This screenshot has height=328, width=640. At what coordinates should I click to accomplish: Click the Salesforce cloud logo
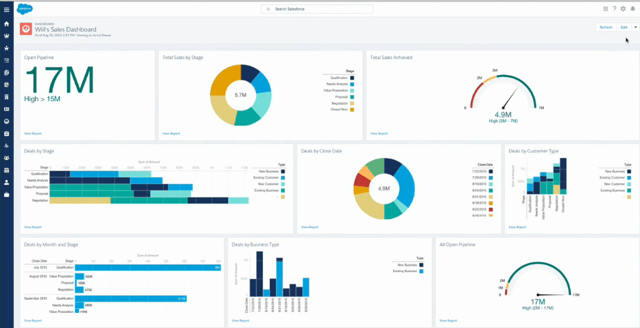click(x=25, y=9)
